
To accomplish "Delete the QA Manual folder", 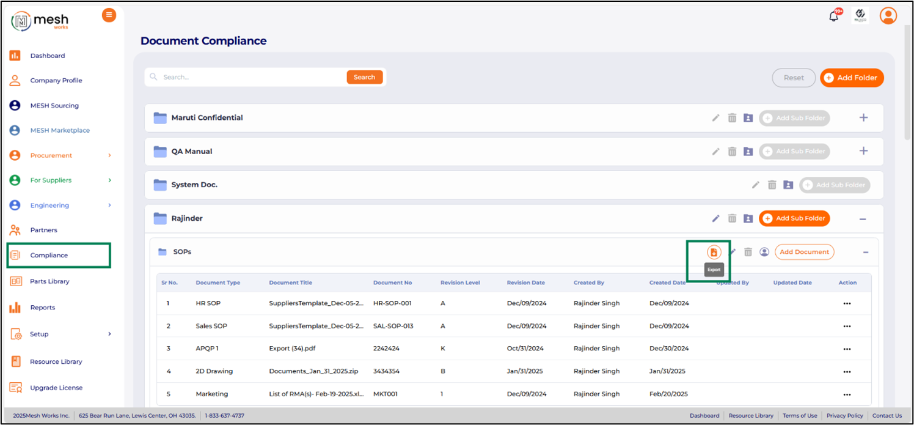I will [x=732, y=152].
